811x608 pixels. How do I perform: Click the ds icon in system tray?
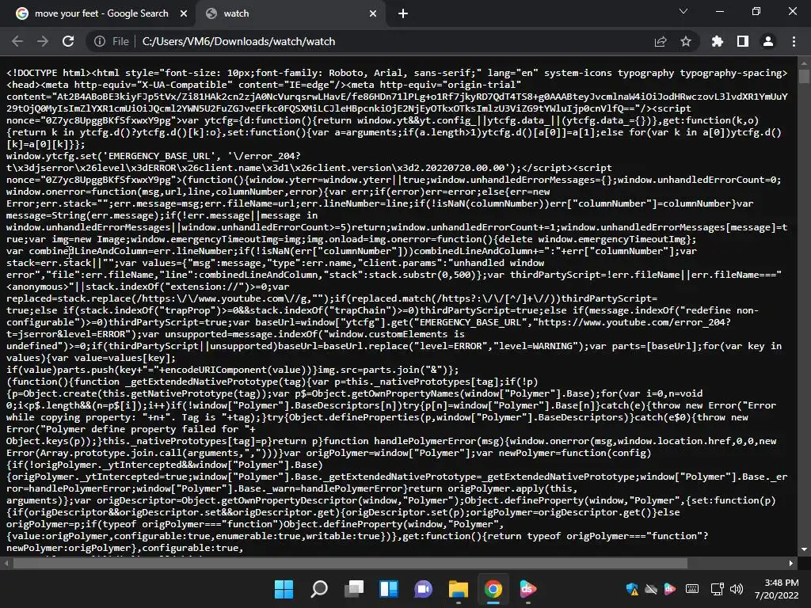[x=670, y=589]
